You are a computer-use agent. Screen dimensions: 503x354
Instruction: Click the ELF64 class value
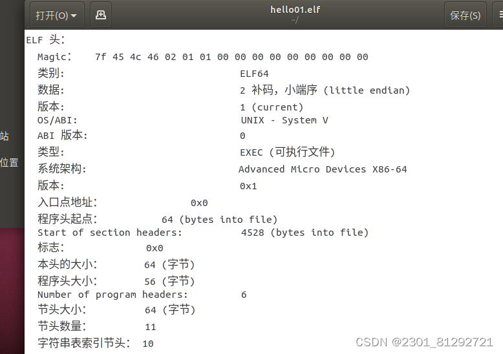254,74
